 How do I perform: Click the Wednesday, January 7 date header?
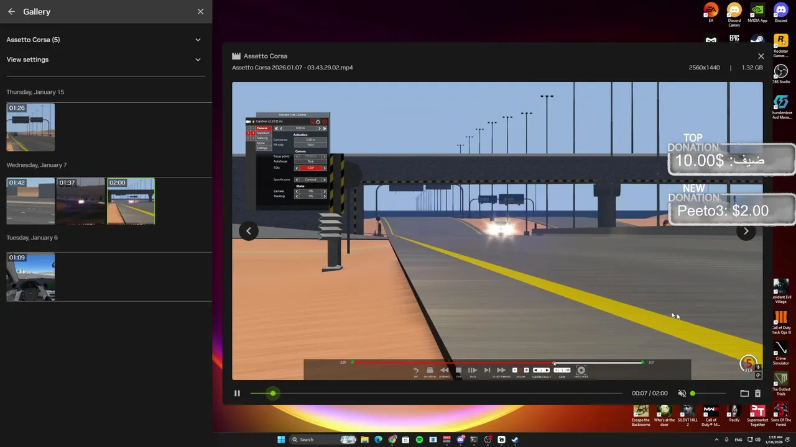pos(37,165)
